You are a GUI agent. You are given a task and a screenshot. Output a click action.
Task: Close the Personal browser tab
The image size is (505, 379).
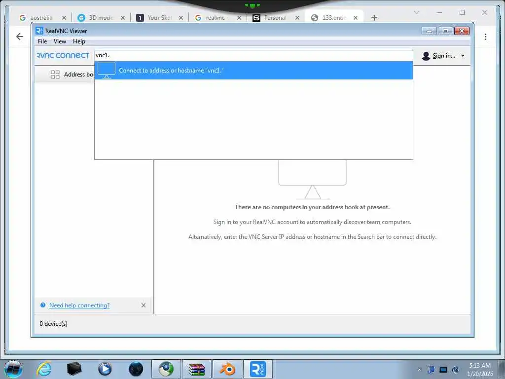[x=297, y=18]
